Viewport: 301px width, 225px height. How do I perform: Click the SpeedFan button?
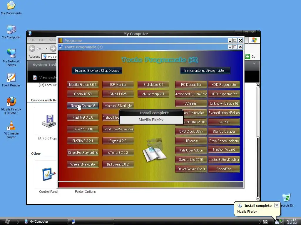pos(224,169)
